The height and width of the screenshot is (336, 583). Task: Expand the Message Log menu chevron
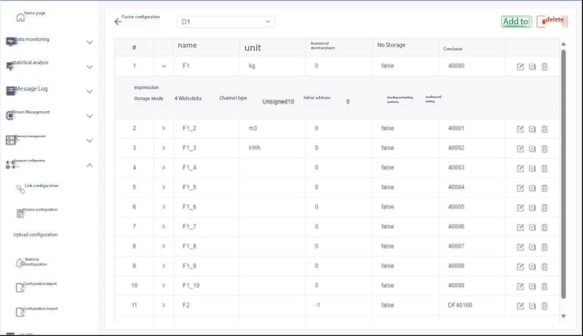(x=90, y=91)
